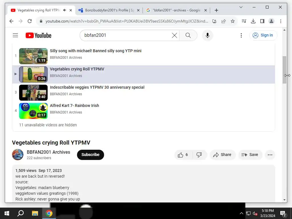
Task: Open the Windows Start menu
Action: tap(7, 213)
